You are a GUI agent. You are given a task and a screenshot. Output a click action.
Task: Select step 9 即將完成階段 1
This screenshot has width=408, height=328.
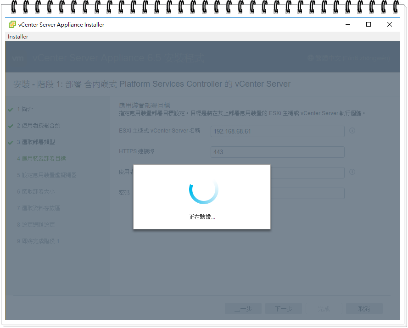coord(38,241)
